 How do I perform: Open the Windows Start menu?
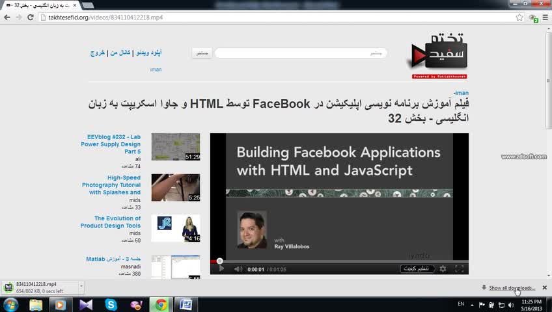pos(10,305)
